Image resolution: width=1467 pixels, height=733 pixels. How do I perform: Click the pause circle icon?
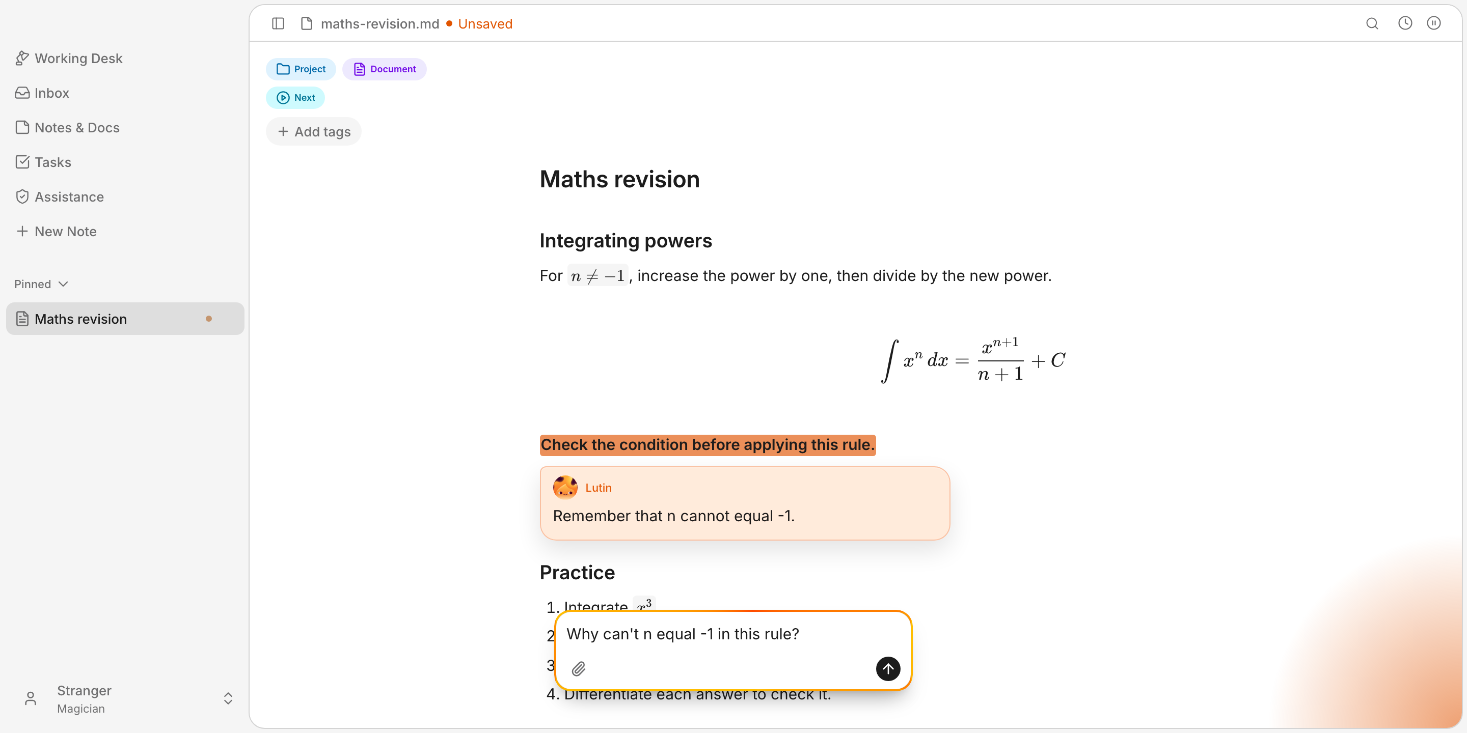click(1433, 23)
